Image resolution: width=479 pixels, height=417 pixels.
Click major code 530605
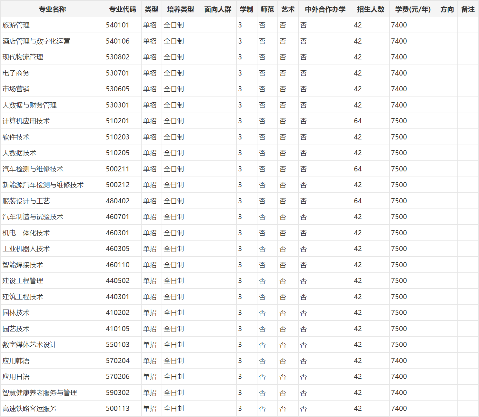click(118, 89)
